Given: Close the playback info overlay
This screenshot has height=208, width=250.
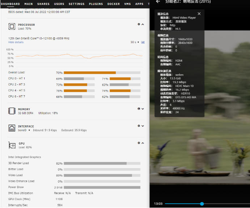Looking at the screenshot, I should [199, 14].
